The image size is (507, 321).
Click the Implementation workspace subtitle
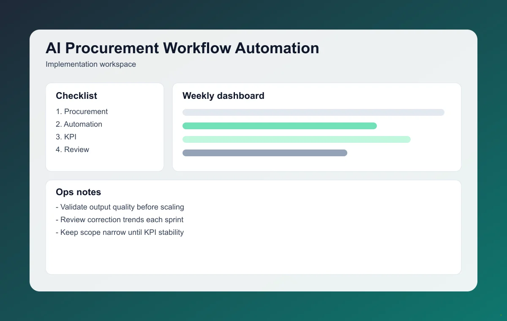tap(91, 64)
